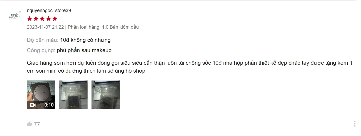The width and height of the screenshot is (361, 136).
Task: Open nguyenngoc_store39 user profile
Action: point(49,11)
